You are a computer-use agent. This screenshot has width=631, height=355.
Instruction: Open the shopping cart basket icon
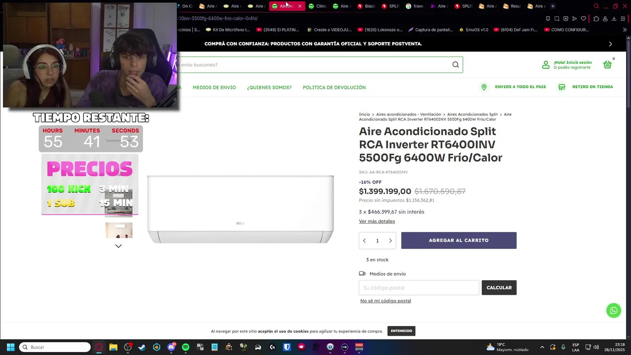click(607, 65)
